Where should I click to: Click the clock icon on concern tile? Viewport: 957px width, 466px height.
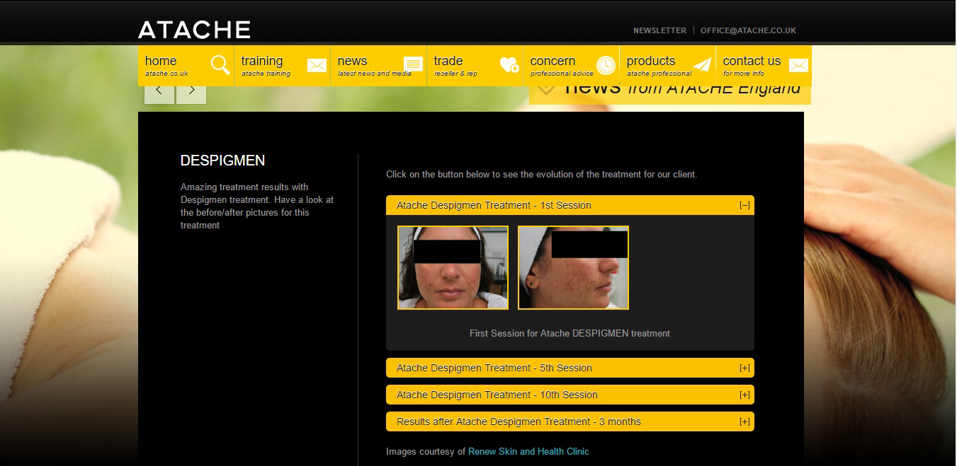pos(606,65)
